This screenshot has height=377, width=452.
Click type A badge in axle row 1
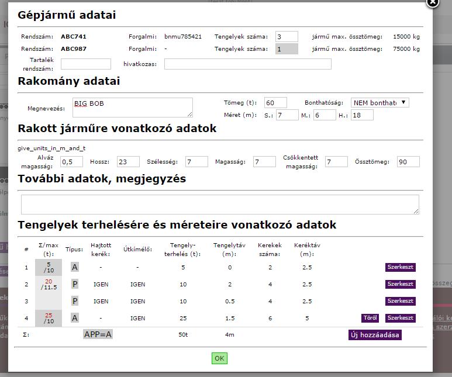click(75, 267)
